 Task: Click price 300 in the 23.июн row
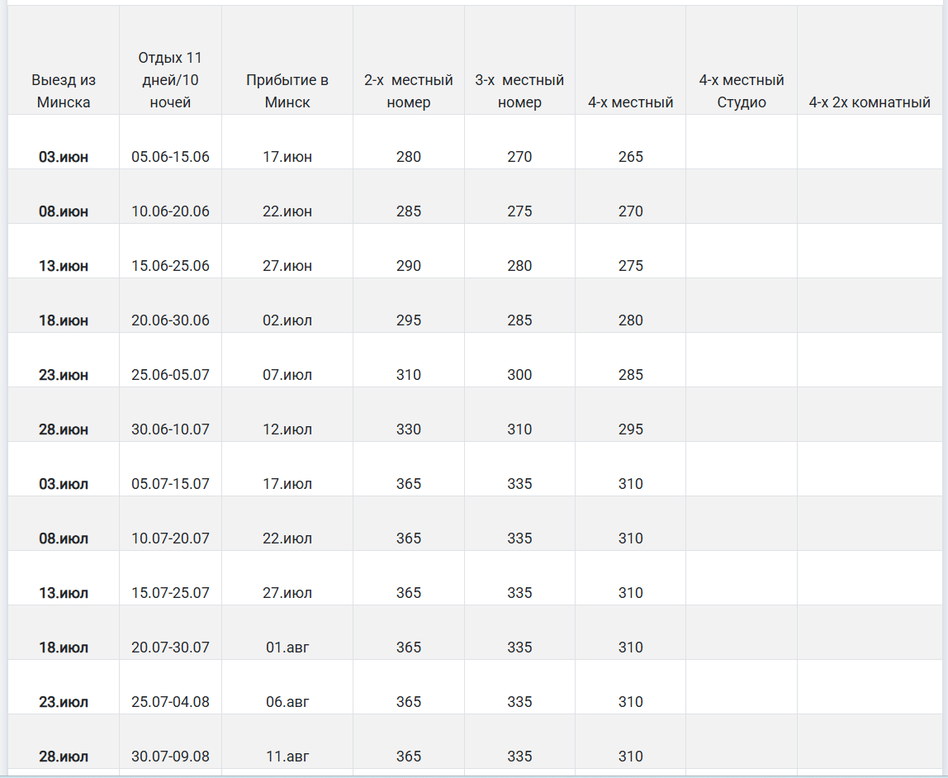[519, 375]
